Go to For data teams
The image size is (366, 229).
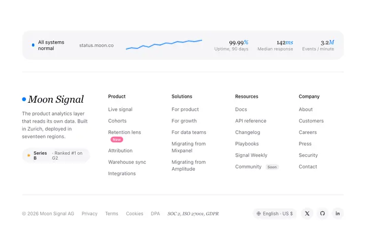tap(189, 132)
